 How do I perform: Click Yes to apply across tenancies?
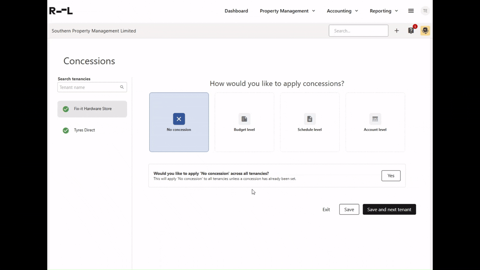pos(391,176)
